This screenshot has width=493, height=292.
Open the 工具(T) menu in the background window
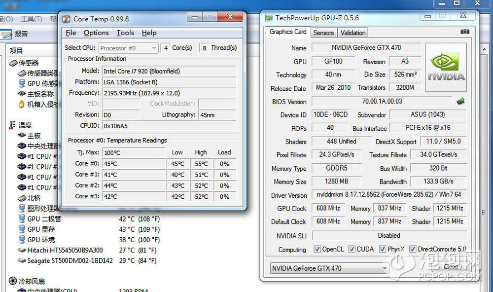tap(32, 19)
